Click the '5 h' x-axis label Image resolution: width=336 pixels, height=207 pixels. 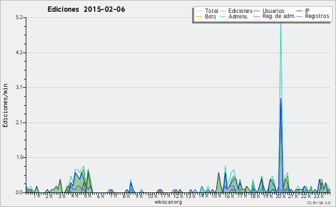(x=87, y=196)
